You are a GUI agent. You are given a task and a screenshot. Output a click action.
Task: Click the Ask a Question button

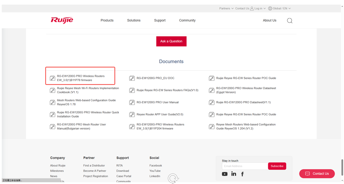point(171,41)
